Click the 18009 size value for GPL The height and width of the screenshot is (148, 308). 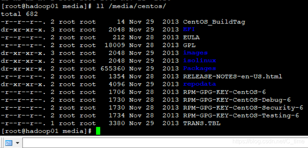point(115,45)
